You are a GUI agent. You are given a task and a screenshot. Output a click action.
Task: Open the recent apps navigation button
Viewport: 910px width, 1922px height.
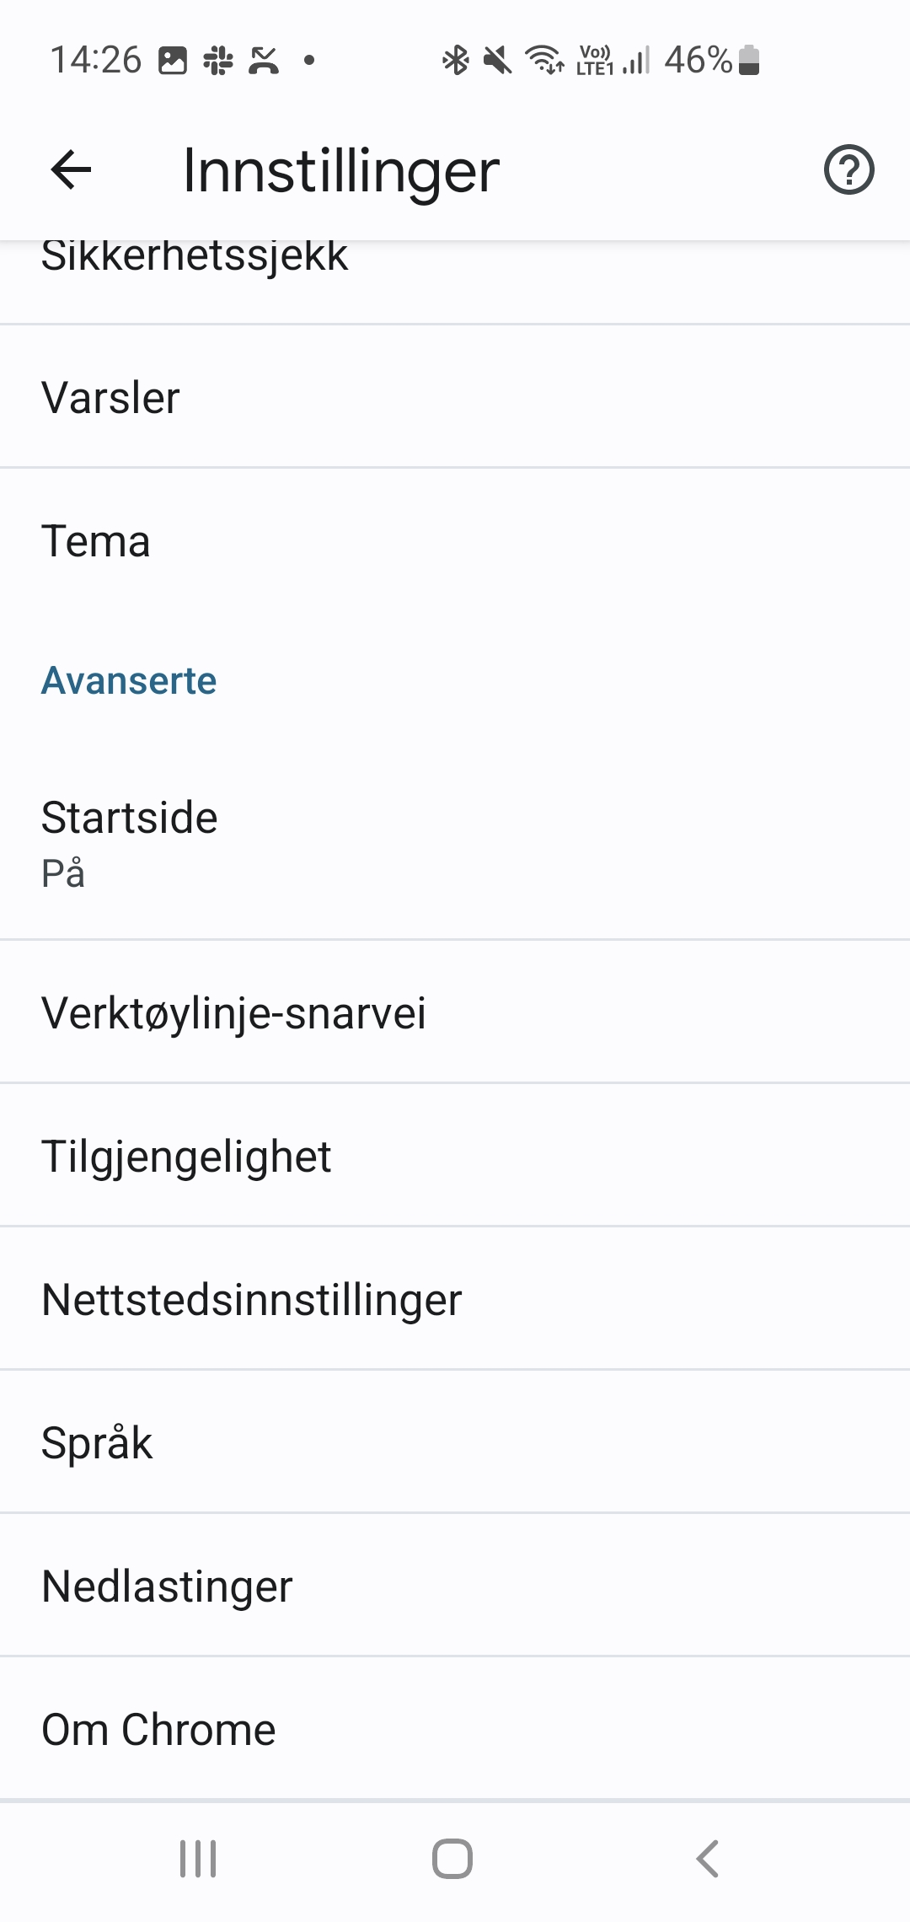[x=198, y=1859]
